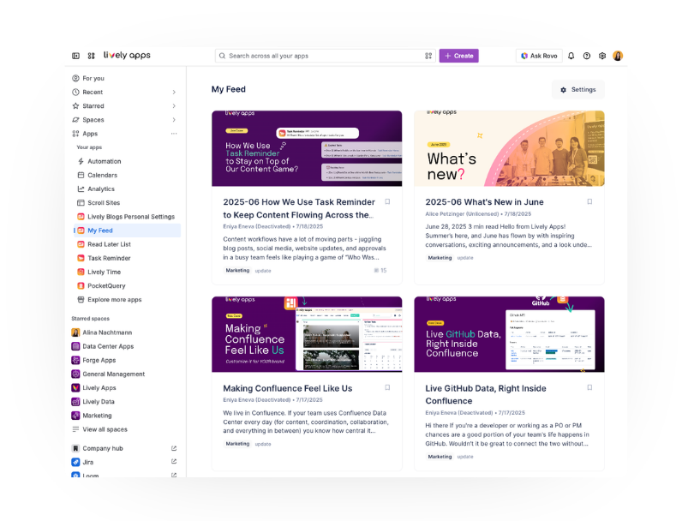Bookmark the Task Reminder post
The width and height of the screenshot is (688, 521).
point(387,202)
